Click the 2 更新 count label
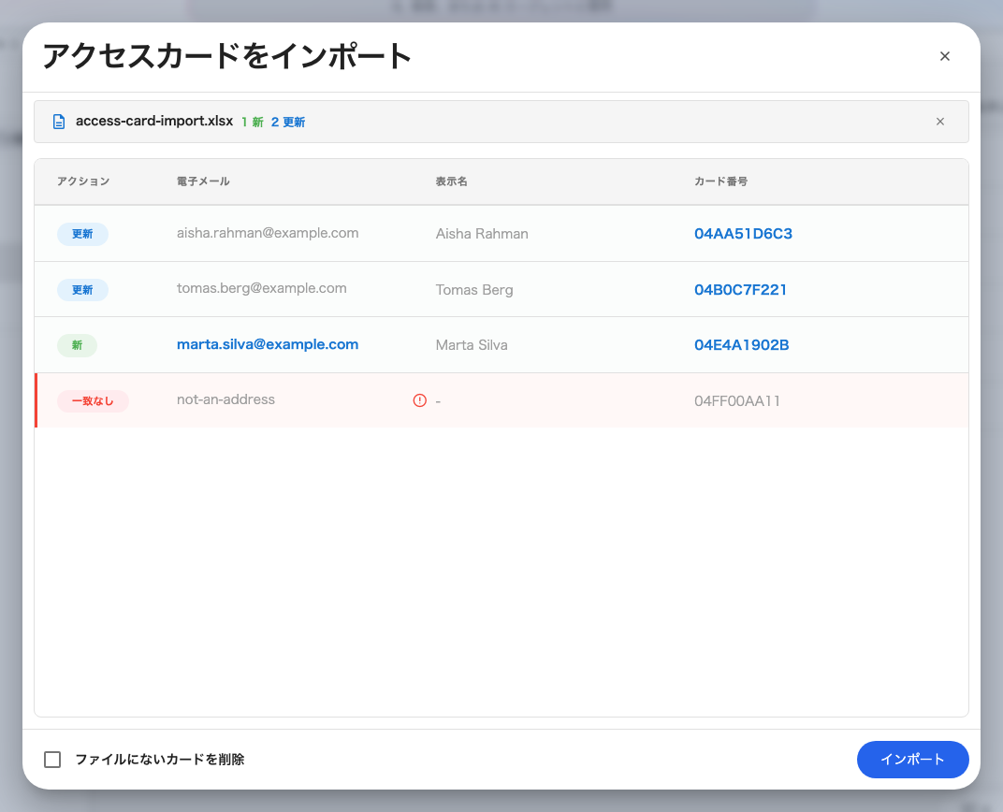Screen dimensions: 1003x812 tap(288, 122)
